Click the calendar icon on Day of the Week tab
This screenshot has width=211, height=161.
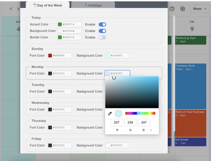click(x=34, y=5)
